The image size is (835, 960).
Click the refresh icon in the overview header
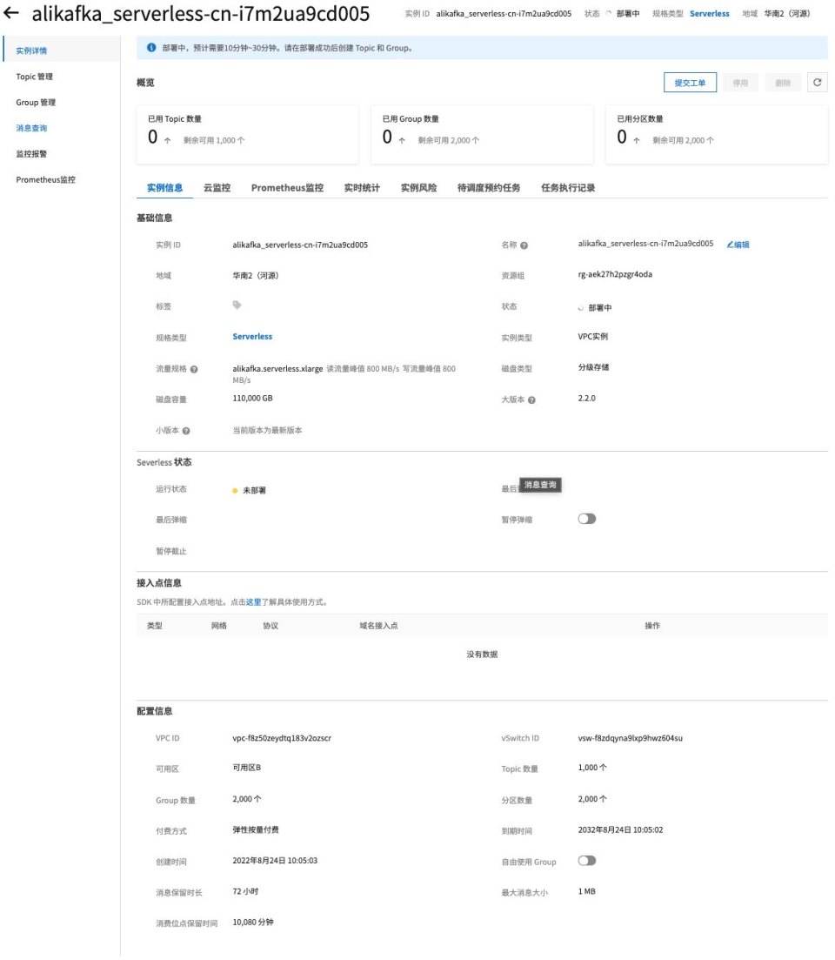tap(817, 83)
